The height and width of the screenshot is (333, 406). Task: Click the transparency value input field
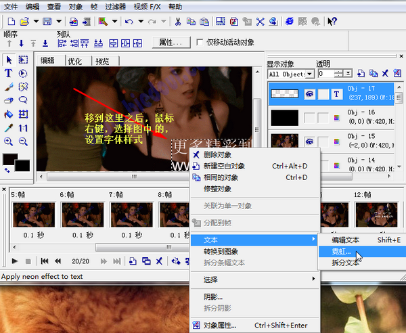point(326,74)
